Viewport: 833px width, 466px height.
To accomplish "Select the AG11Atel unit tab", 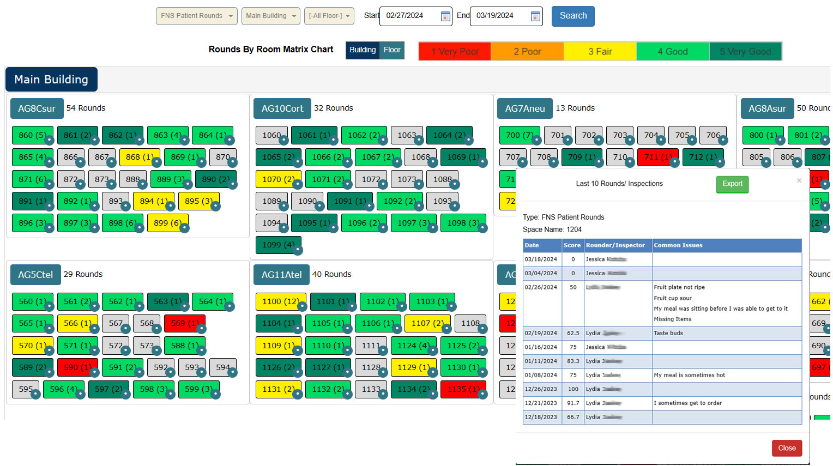I will click(281, 275).
